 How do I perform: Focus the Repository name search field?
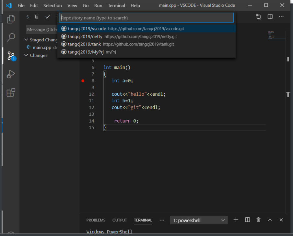pos(146,18)
